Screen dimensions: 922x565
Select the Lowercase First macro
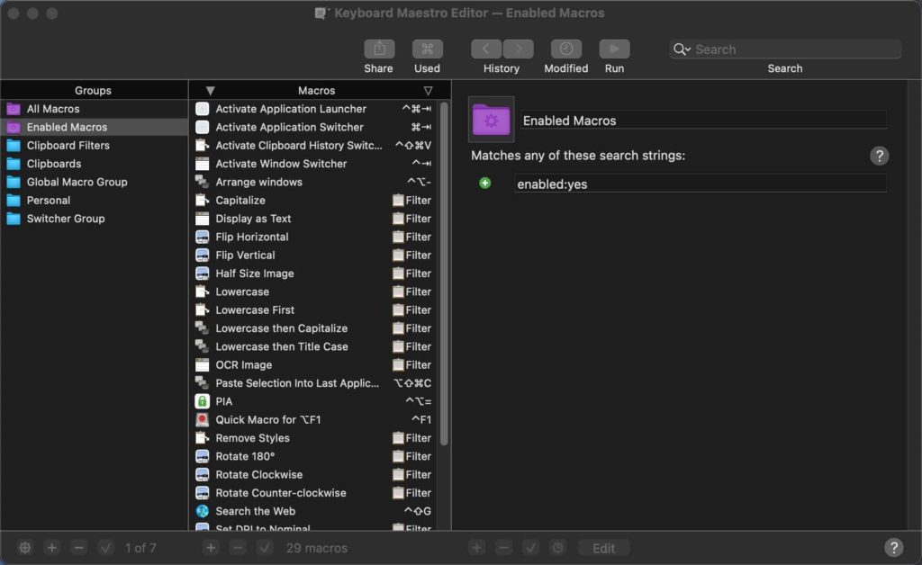pyautogui.click(x=314, y=309)
